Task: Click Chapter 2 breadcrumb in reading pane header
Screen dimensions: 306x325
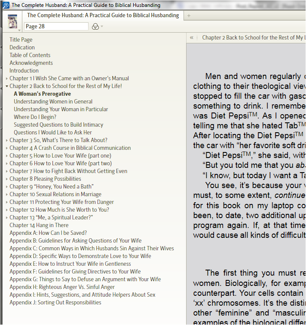Action: [x=254, y=38]
